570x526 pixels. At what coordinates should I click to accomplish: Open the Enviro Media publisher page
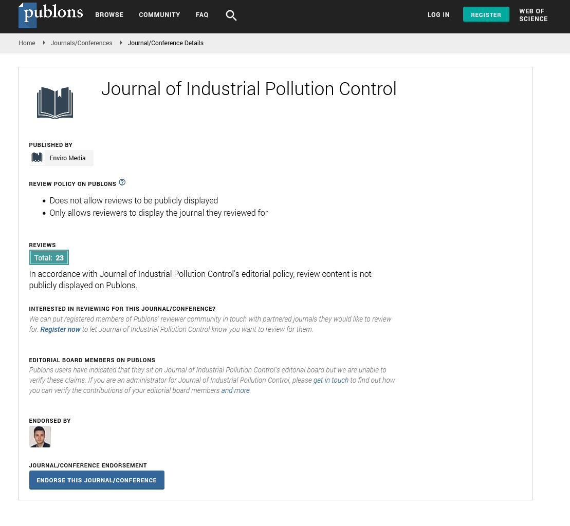point(67,158)
